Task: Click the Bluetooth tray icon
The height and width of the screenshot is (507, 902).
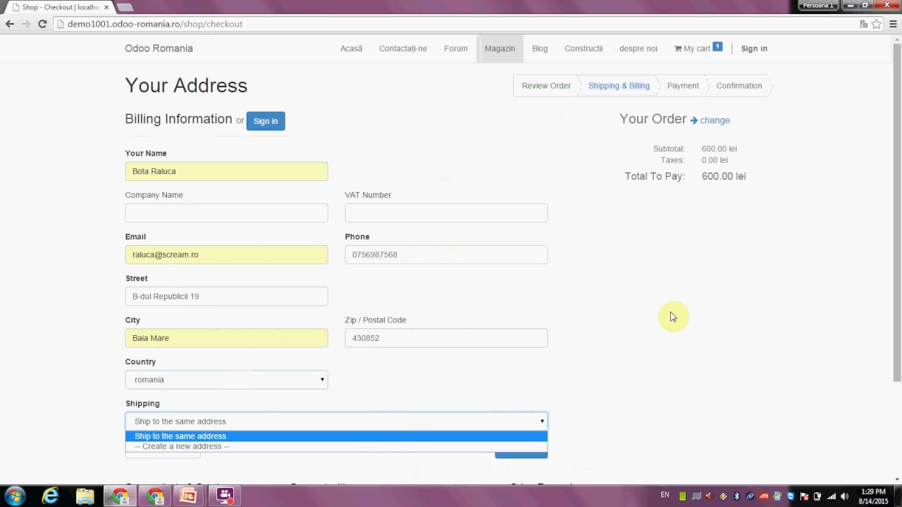Action: tap(737, 496)
